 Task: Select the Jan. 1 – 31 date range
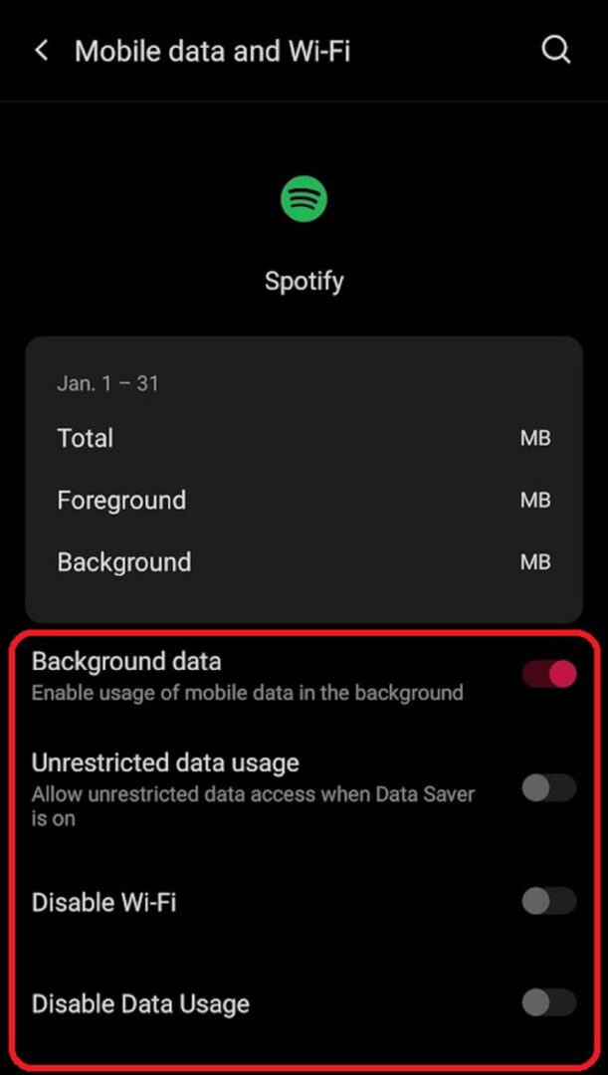107,383
